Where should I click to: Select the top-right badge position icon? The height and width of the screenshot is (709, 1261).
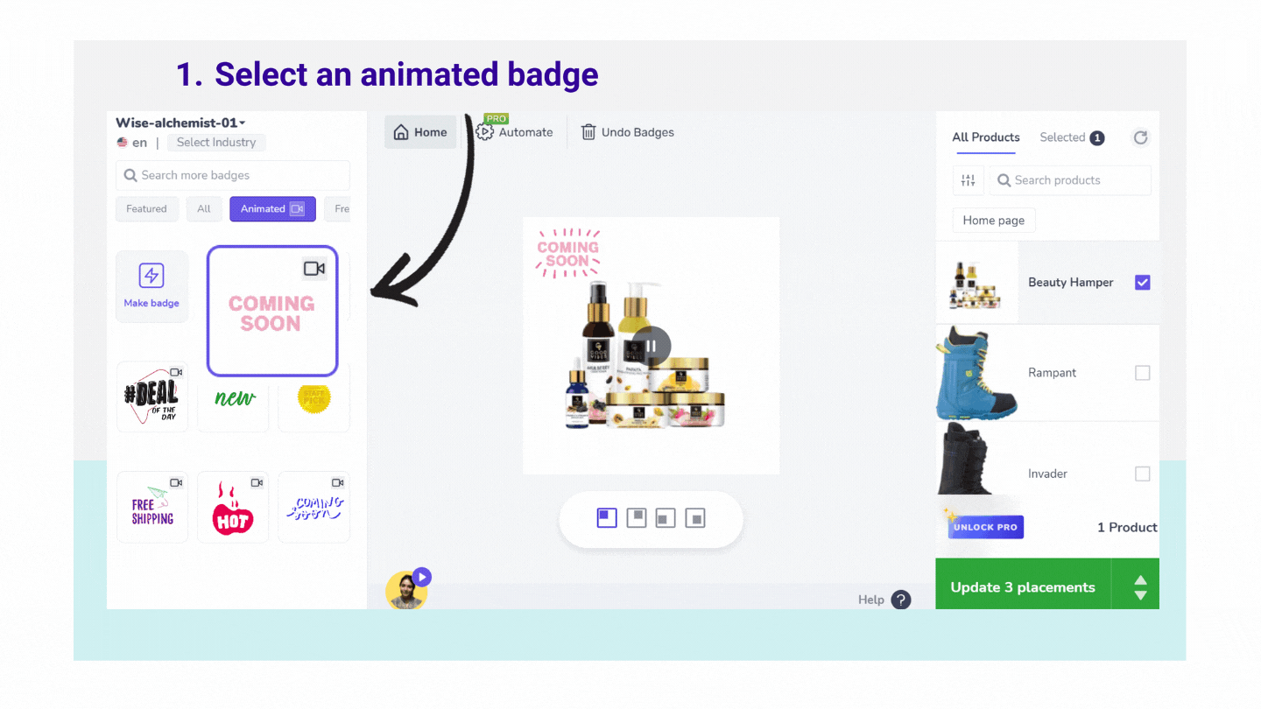637,518
